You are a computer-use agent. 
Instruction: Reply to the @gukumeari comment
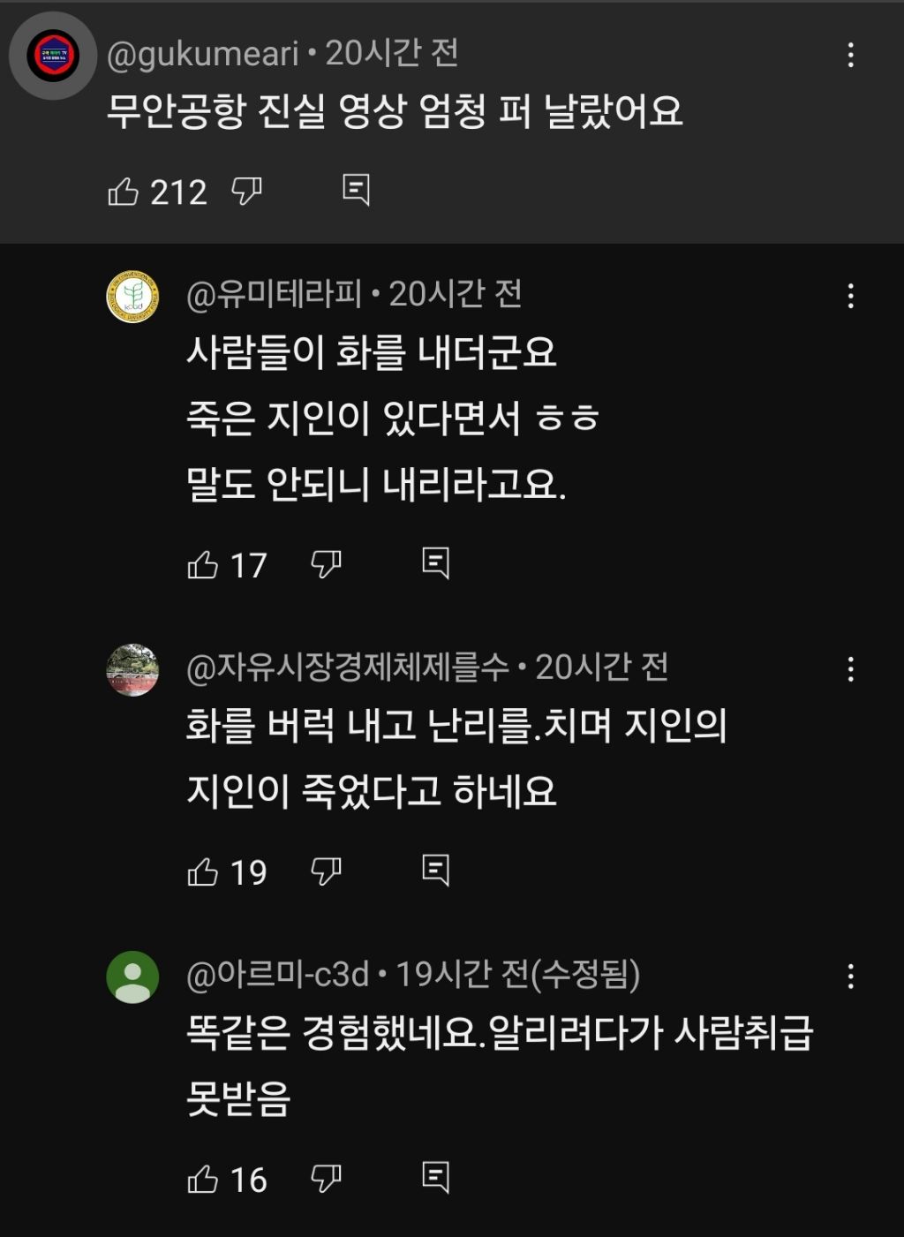click(356, 190)
